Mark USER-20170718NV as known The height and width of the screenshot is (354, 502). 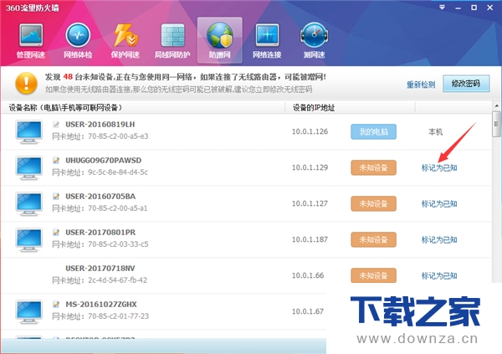[439, 276]
